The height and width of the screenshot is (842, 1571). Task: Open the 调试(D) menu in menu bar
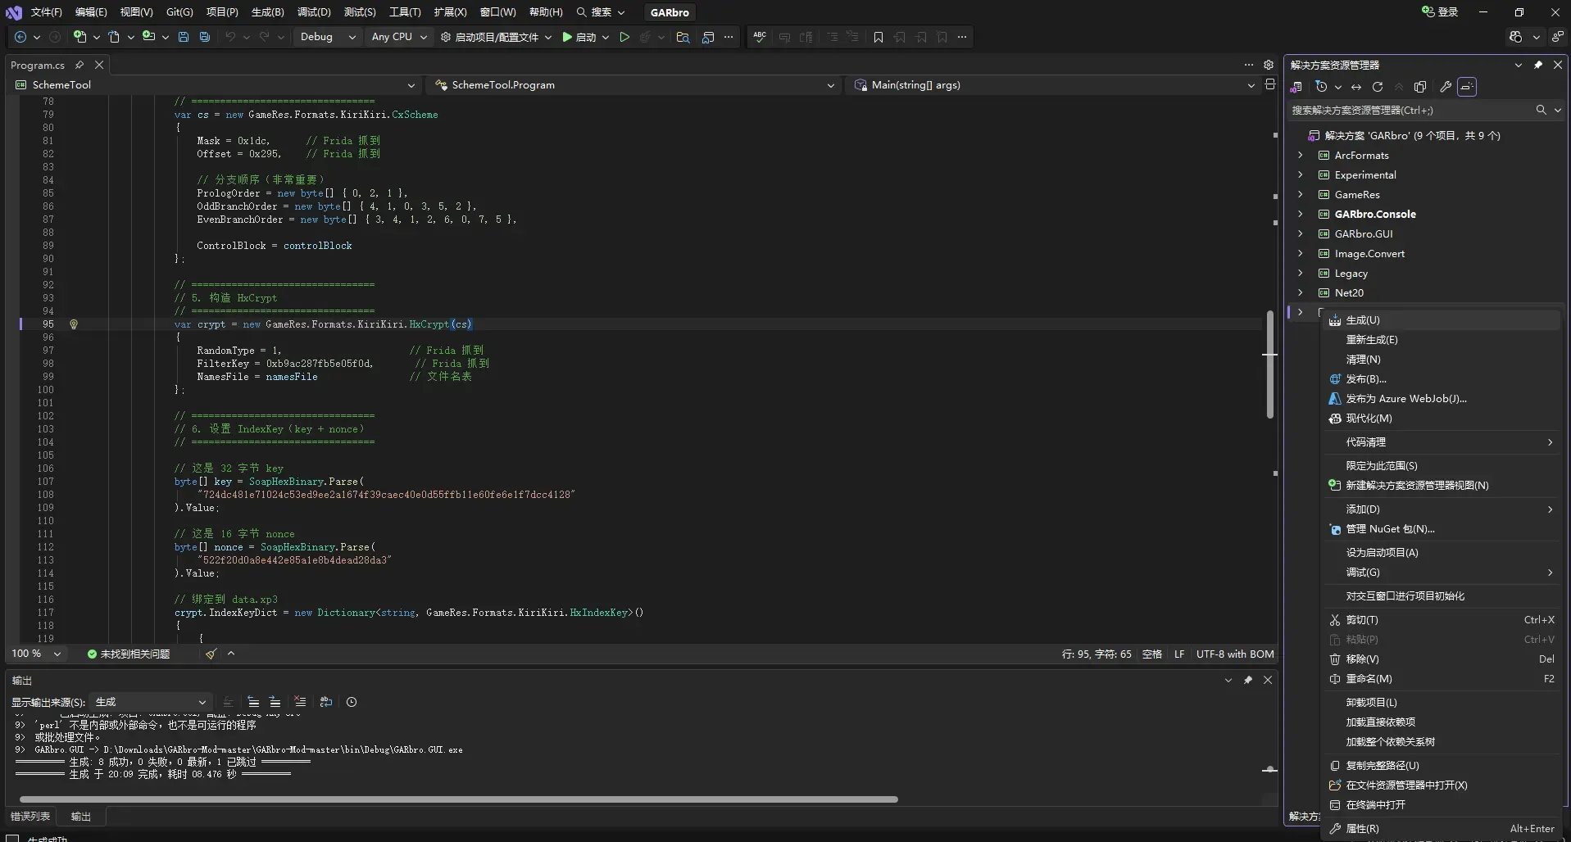tap(314, 12)
